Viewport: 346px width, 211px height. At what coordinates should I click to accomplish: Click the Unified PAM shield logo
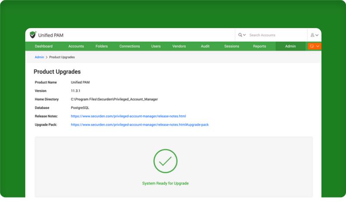pyautogui.click(x=33, y=35)
